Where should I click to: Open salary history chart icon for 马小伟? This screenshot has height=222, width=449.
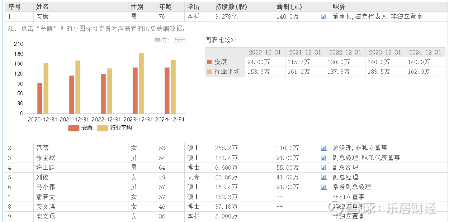click(x=323, y=187)
